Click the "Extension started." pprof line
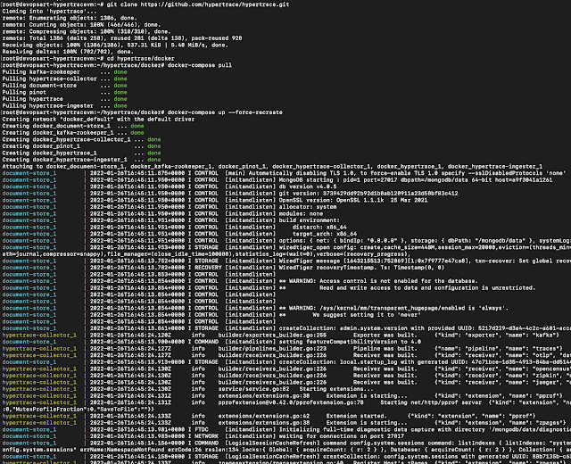Viewport: 571px width, 464px height. pyautogui.click(x=269, y=416)
